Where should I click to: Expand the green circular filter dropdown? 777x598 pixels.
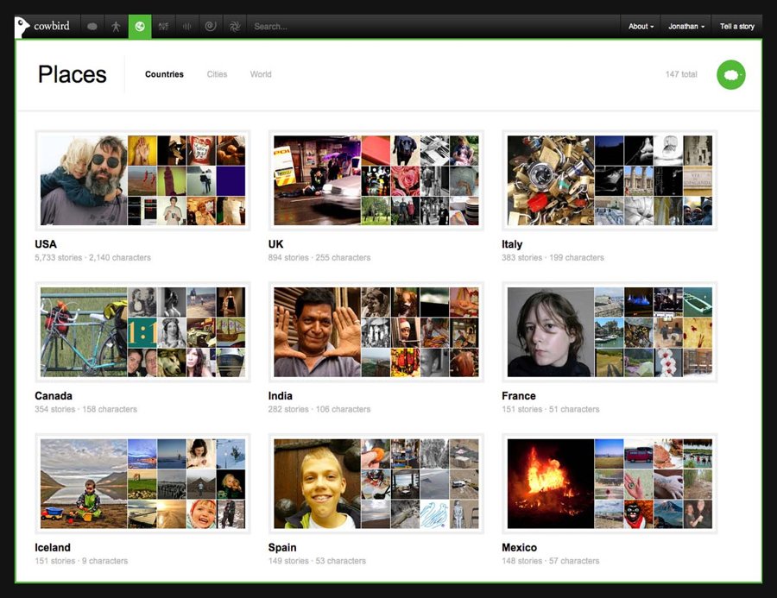(731, 75)
